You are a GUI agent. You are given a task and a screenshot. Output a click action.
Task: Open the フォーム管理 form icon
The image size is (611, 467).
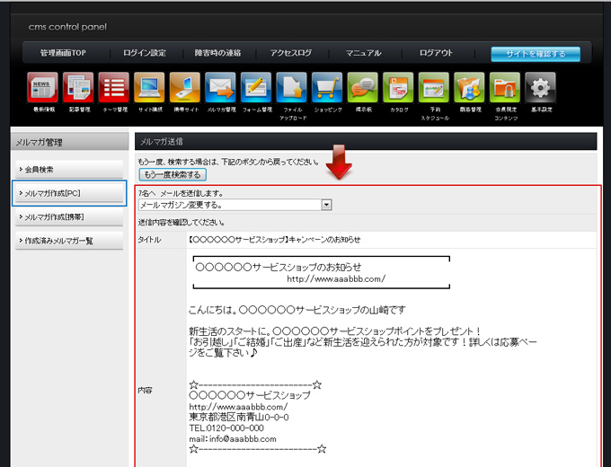tap(256, 88)
